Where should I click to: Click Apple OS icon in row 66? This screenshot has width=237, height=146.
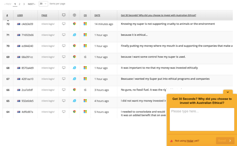[85, 90]
